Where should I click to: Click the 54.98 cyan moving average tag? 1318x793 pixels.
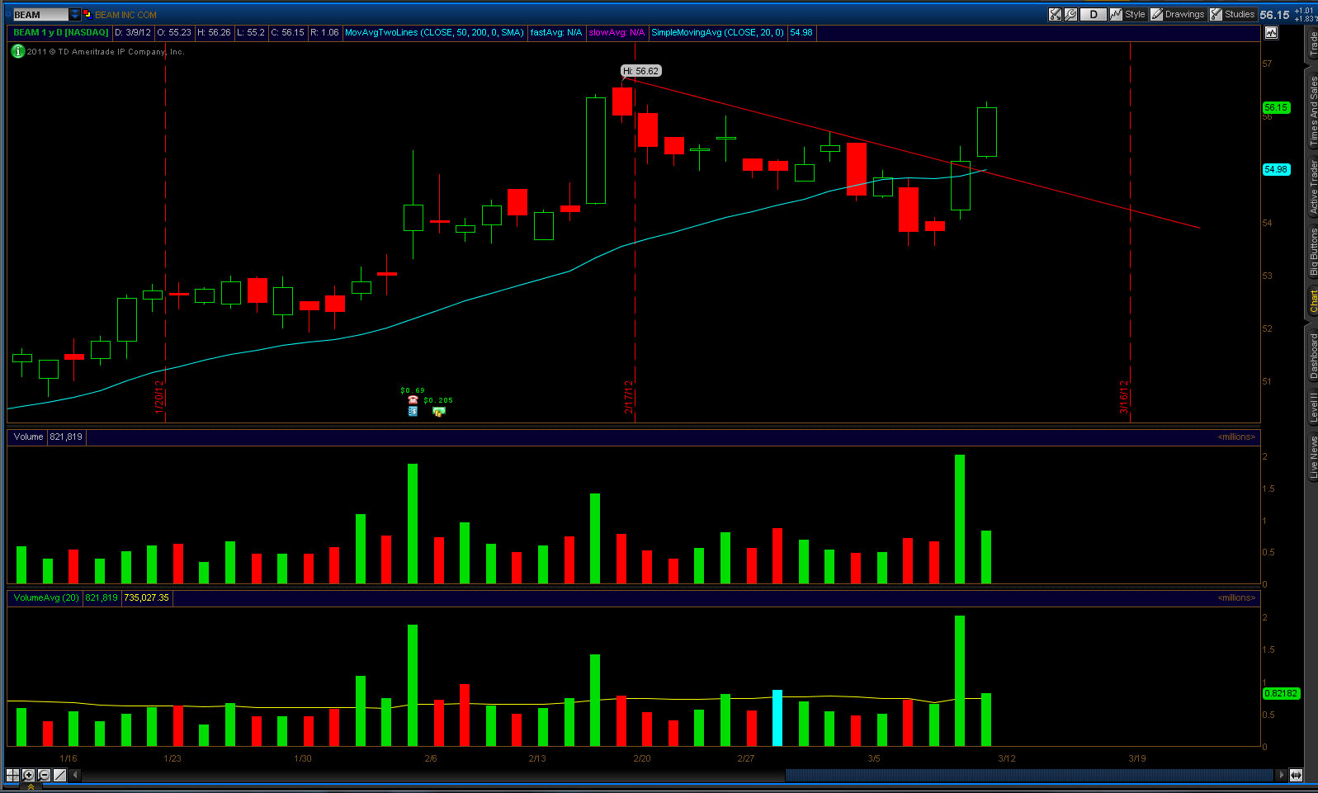[1276, 169]
